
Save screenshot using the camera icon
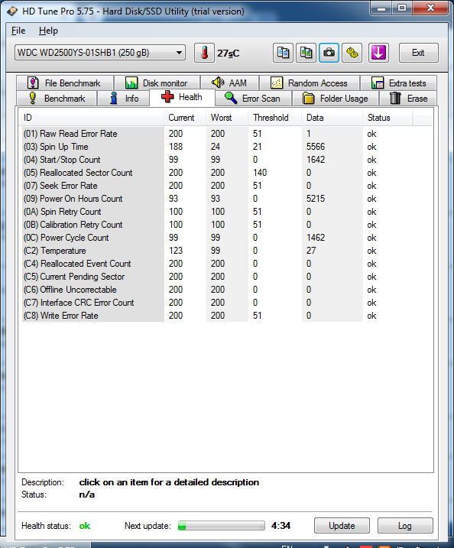click(x=329, y=53)
